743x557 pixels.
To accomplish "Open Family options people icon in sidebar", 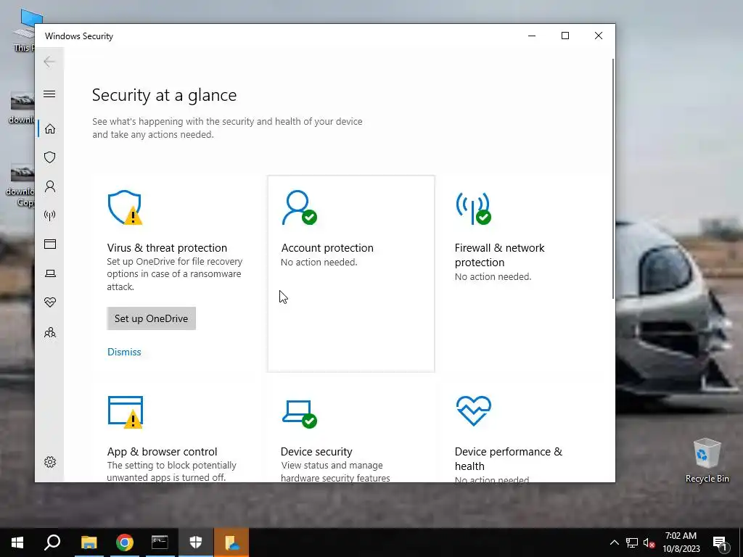I will (50, 332).
